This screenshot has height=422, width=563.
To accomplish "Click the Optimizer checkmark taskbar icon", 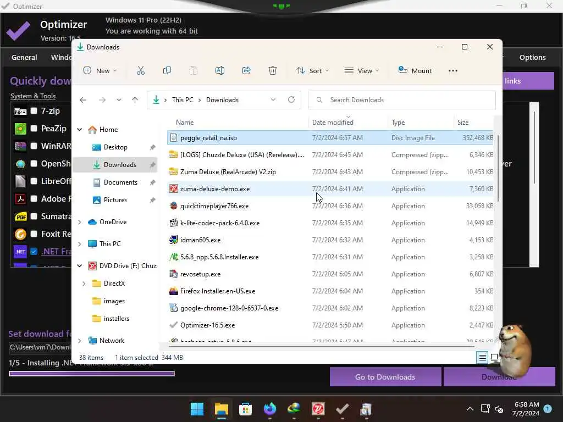I will 342,409.
